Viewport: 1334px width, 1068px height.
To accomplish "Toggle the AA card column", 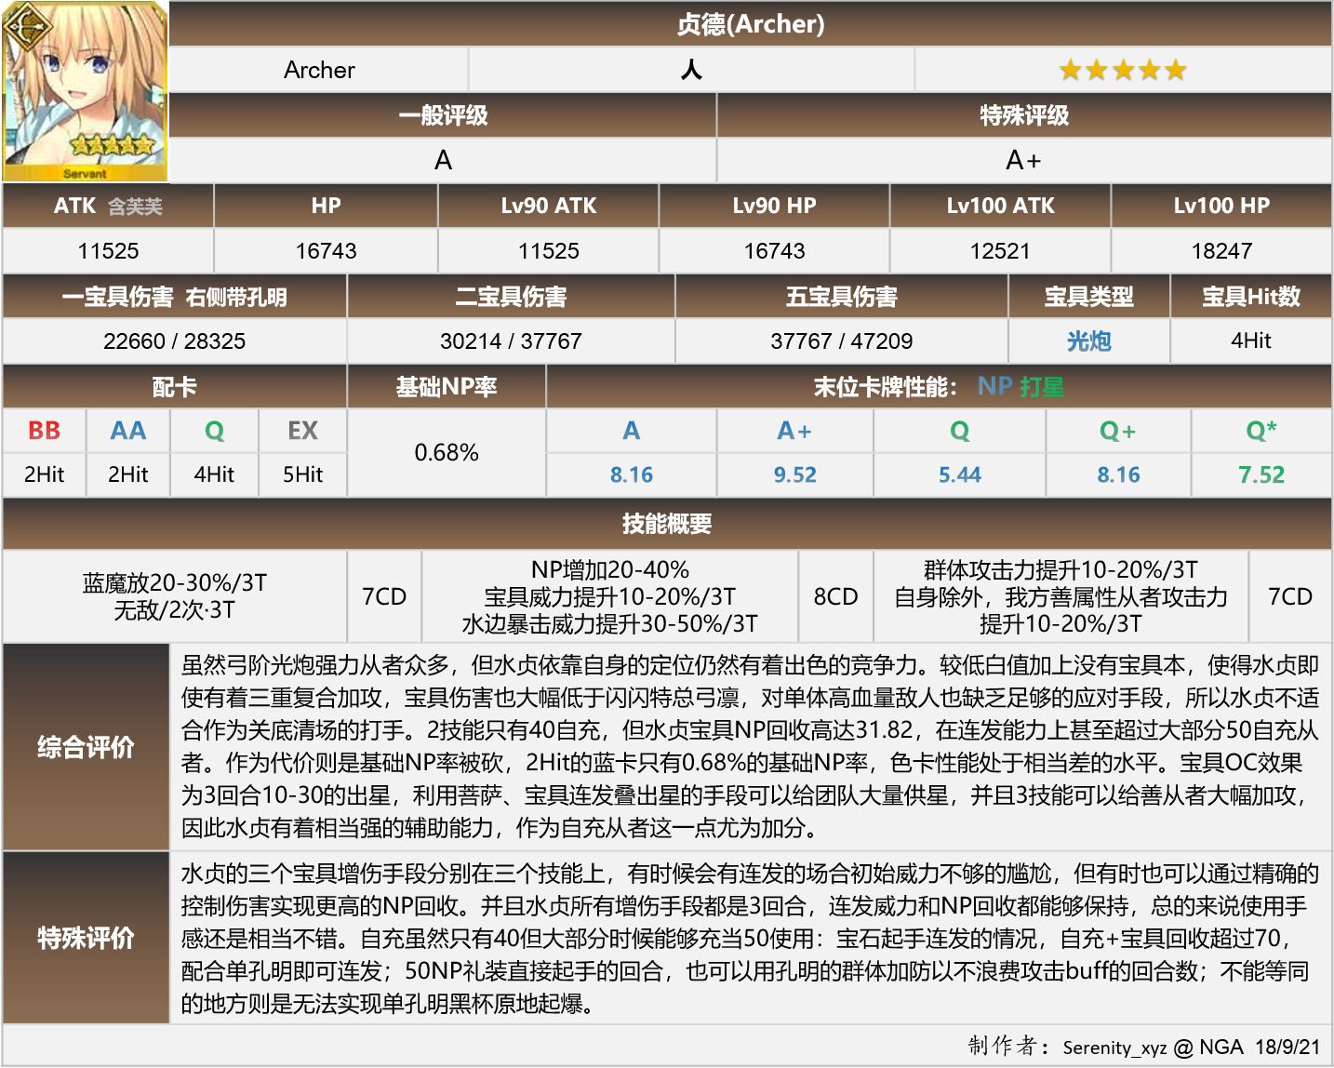I will (x=127, y=430).
